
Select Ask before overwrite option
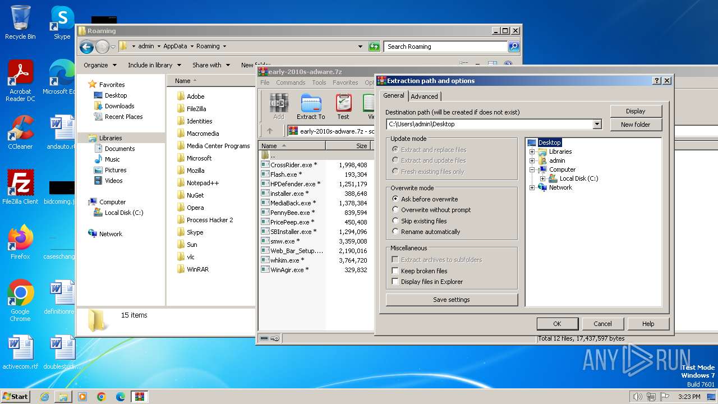click(425, 199)
